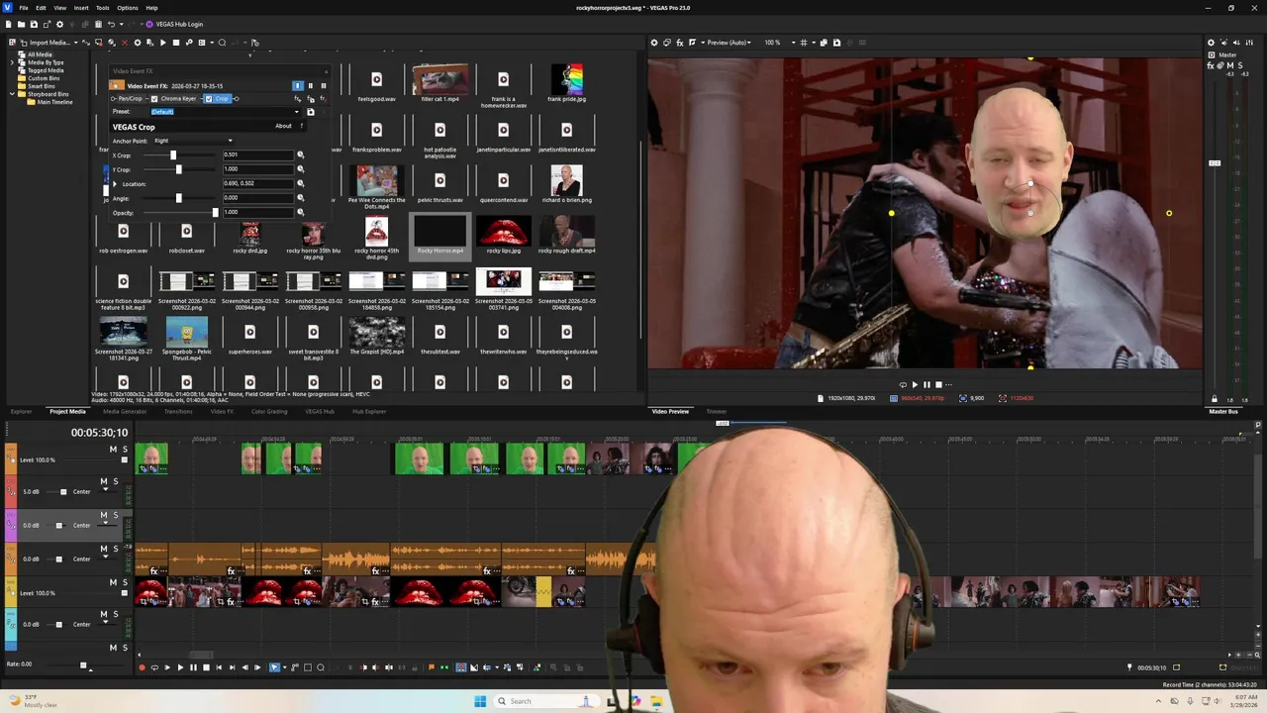Expand the Media By Type tree node
Screen dimensions: 1267x713
pos(13,62)
